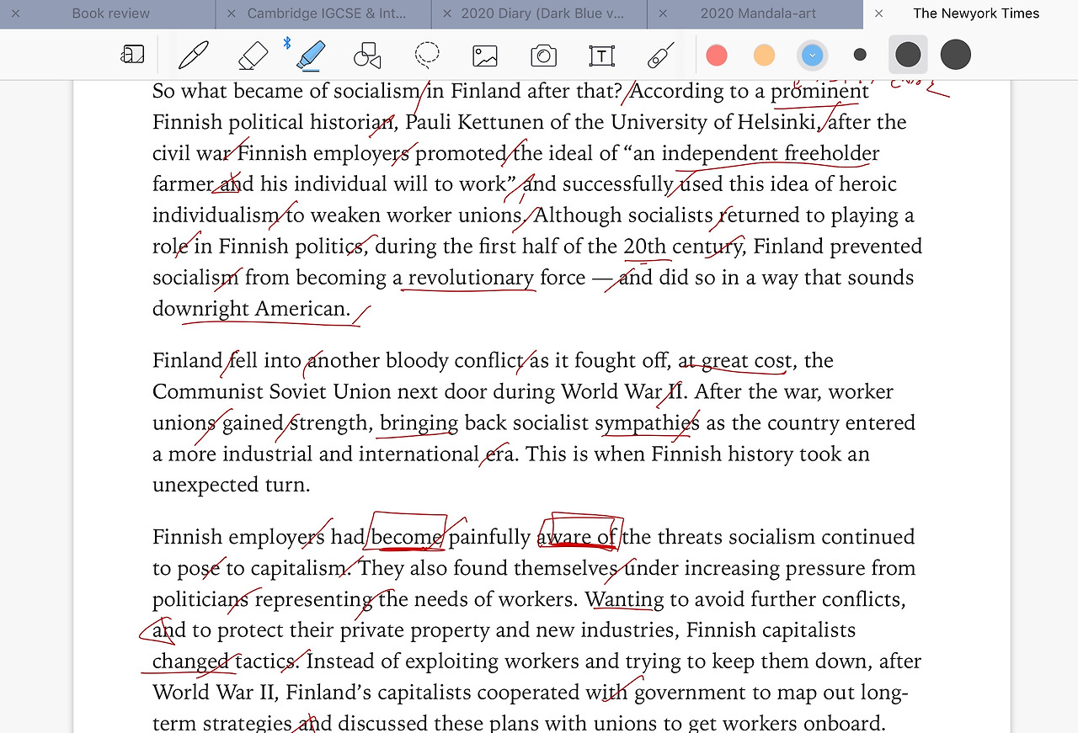Click the underlined "20th" text
This screenshot has height=733, width=1078.
pos(644,247)
